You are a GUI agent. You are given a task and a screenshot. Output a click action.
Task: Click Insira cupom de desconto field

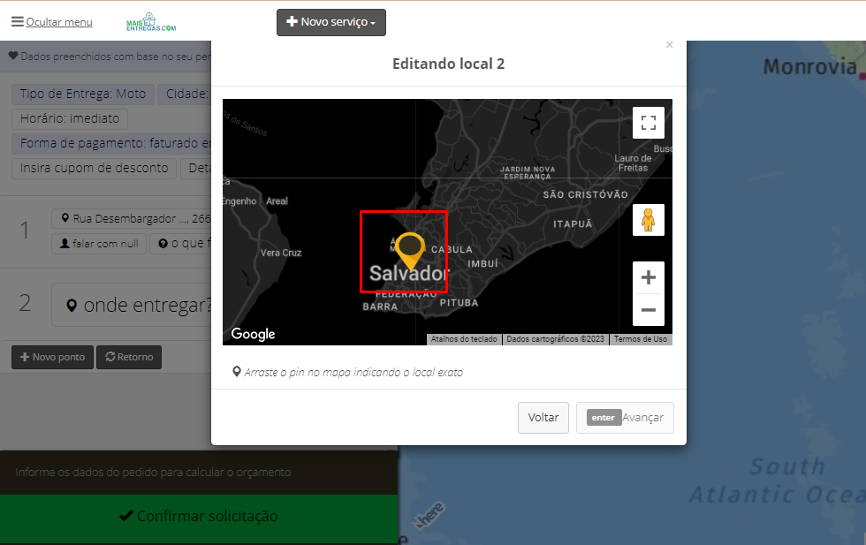94,169
